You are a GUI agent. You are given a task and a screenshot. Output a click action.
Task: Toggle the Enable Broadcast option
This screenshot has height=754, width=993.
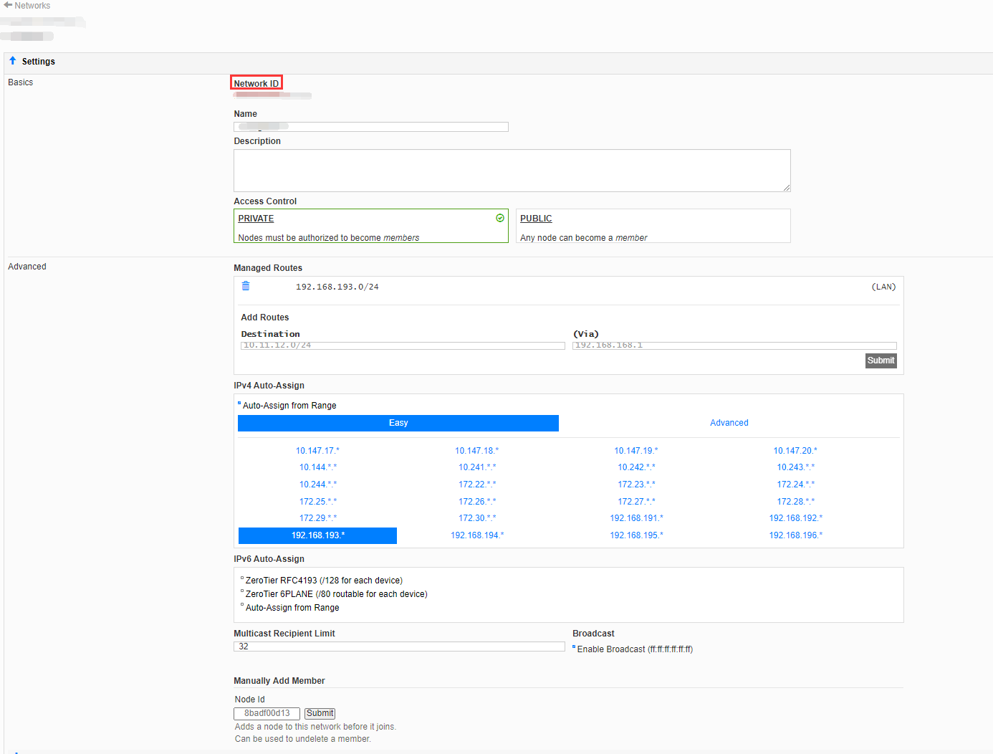tap(575, 648)
